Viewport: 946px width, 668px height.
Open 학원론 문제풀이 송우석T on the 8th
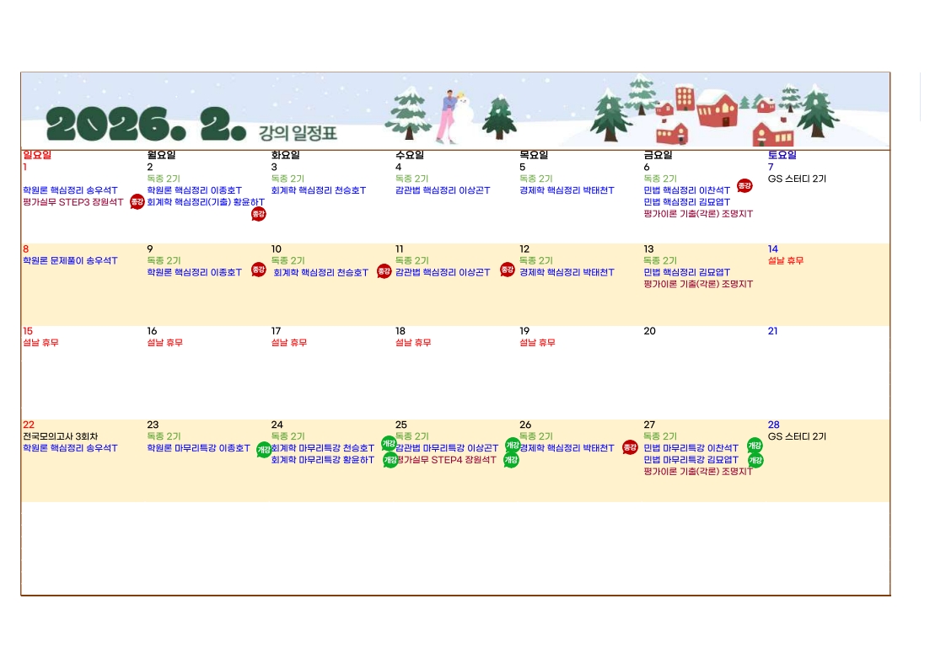coord(70,261)
